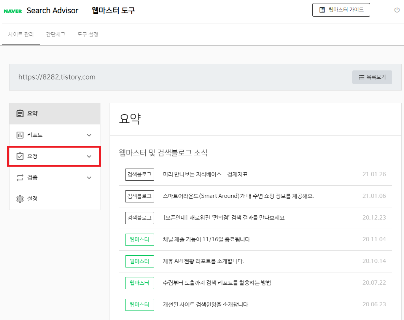404x320 pixels.
Task: Open the 리포트 sidebar menu
Action: pyautogui.click(x=55, y=135)
